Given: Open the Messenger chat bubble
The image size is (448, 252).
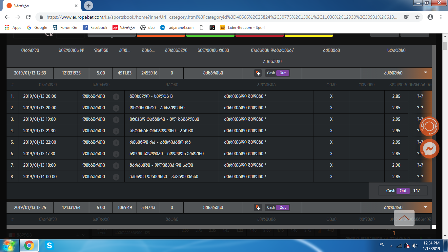Looking at the screenshot, I should click(429, 149).
